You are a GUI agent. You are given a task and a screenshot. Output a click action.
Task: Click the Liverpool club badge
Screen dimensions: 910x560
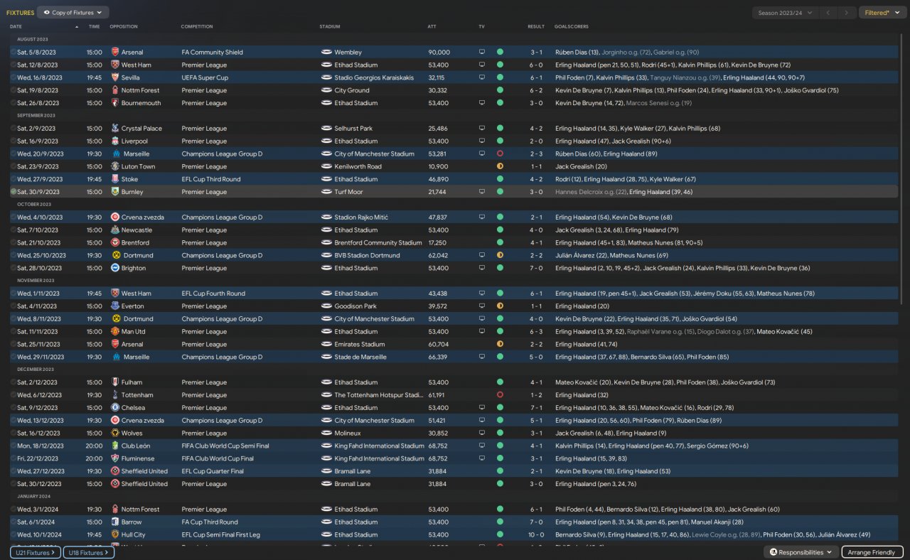tap(116, 141)
